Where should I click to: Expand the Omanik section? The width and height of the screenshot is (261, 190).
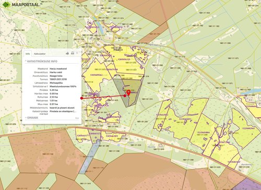(x=32, y=118)
